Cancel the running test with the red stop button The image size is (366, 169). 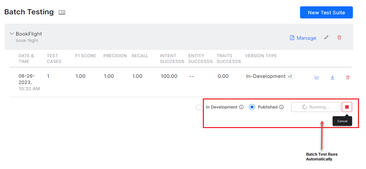click(x=347, y=107)
